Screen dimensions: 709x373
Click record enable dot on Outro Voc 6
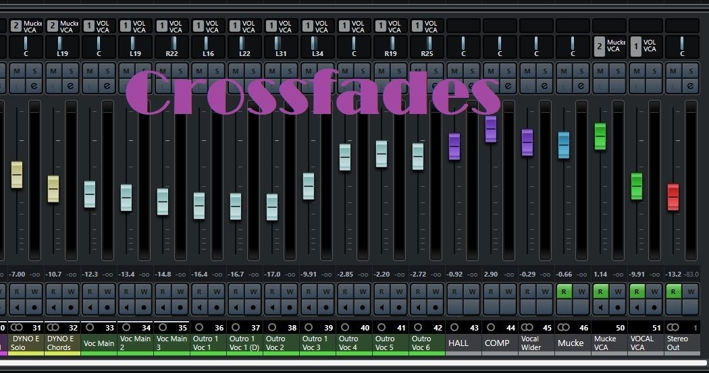tap(434, 307)
